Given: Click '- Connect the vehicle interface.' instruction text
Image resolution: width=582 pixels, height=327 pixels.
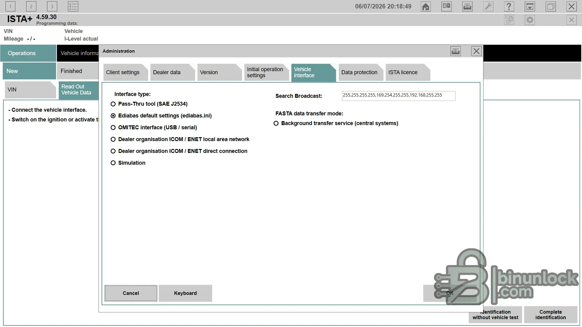Looking at the screenshot, I should click(x=48, y=110).
